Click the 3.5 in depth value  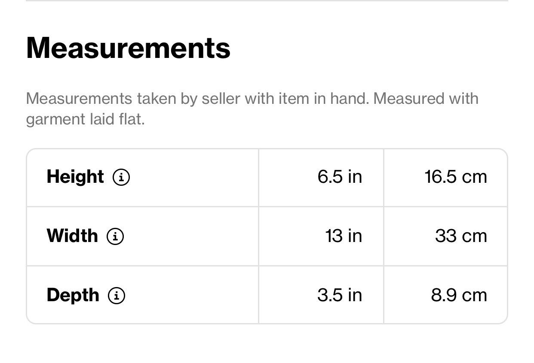pos(340,295)
